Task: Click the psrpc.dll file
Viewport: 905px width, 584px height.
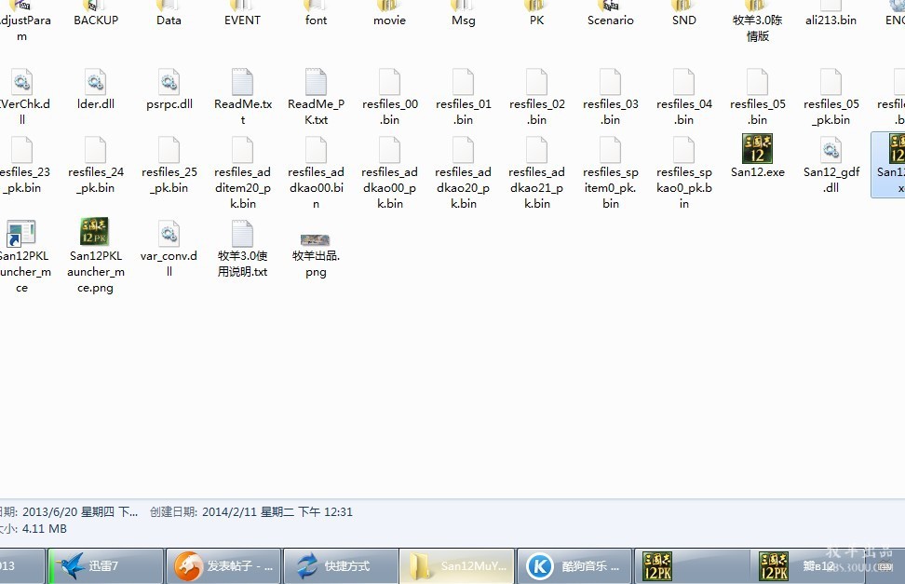Action: (169, 82)
